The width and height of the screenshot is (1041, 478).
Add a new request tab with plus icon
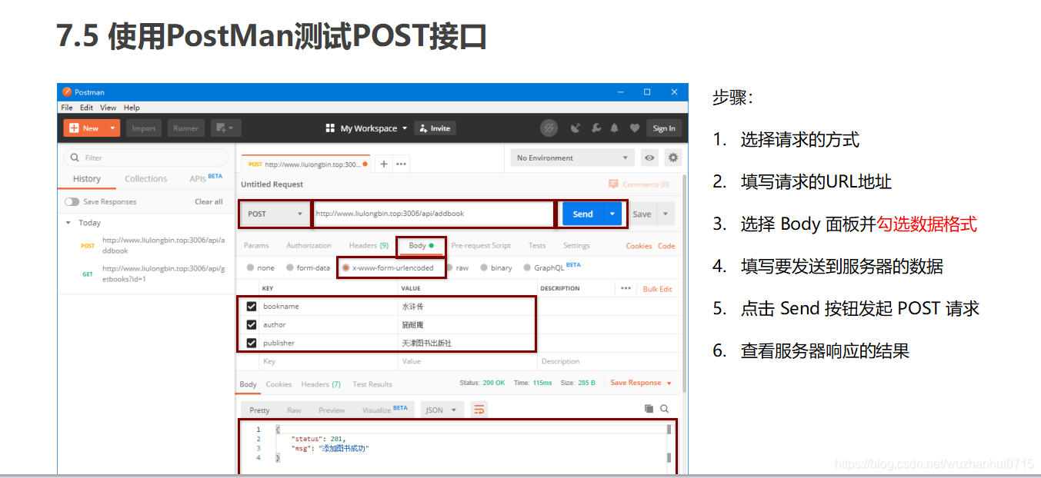pyautogui.click(x=384, y=164)
